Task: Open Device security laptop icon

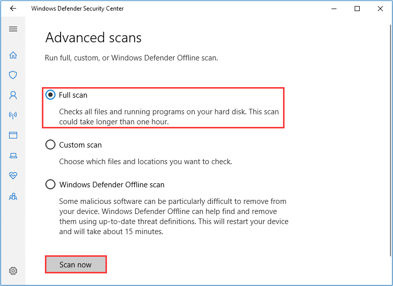Action: [13, 156]
